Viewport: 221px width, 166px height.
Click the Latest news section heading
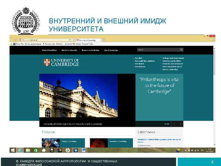point(146,132)
